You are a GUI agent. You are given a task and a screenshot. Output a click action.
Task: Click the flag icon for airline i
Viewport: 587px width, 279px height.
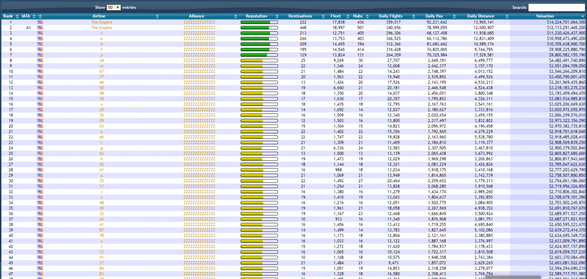click(x=40, y=246)
